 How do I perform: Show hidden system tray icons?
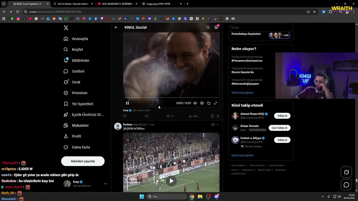click(322, 197)
